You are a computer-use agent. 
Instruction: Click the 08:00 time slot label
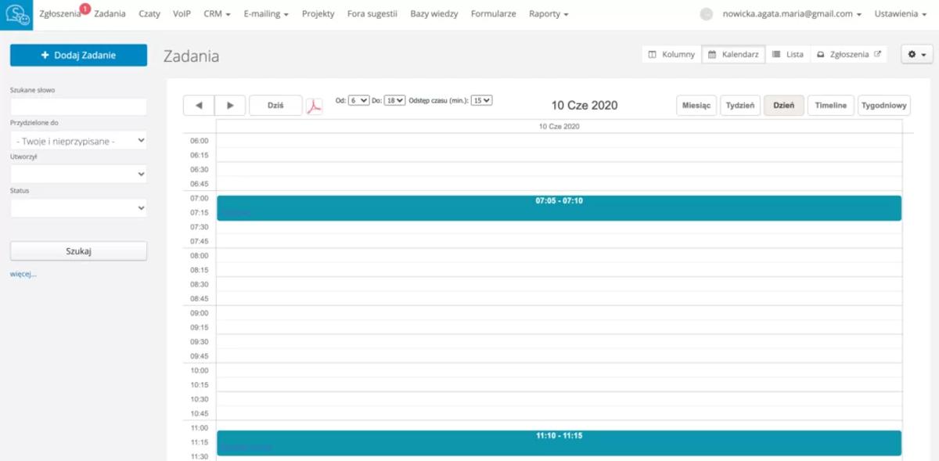(200, 256)
